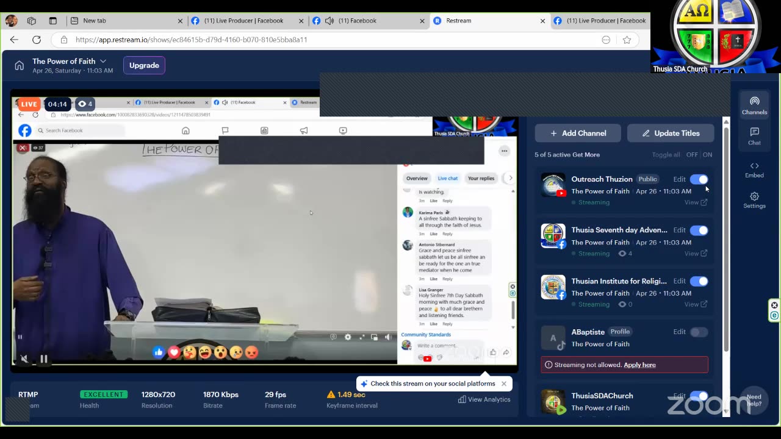Toggle off Thusian Institute for Religious channel
Image resolution: width=781 pixels, height=439 pixels.
click(699, 281)
